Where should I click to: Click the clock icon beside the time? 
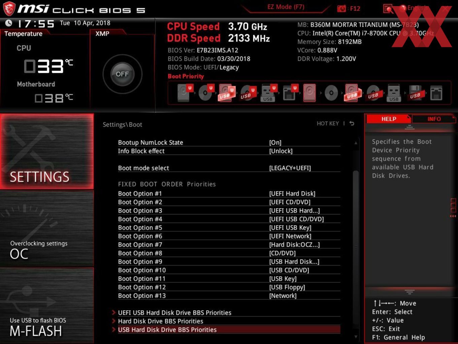[x=9, y=23]
